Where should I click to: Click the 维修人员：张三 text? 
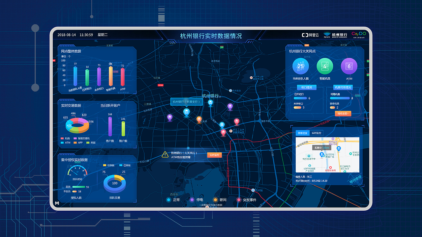[304, 177]
